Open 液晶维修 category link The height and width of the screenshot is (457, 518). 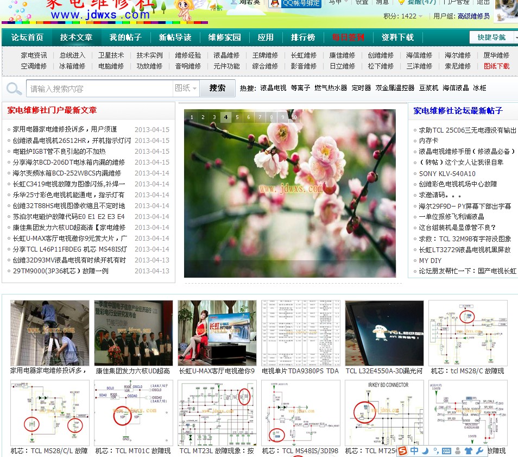tap(226, 55)
